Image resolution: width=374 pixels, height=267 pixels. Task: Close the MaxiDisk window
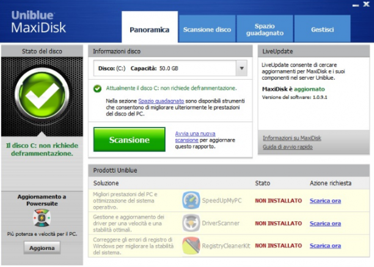click(367, 4)
